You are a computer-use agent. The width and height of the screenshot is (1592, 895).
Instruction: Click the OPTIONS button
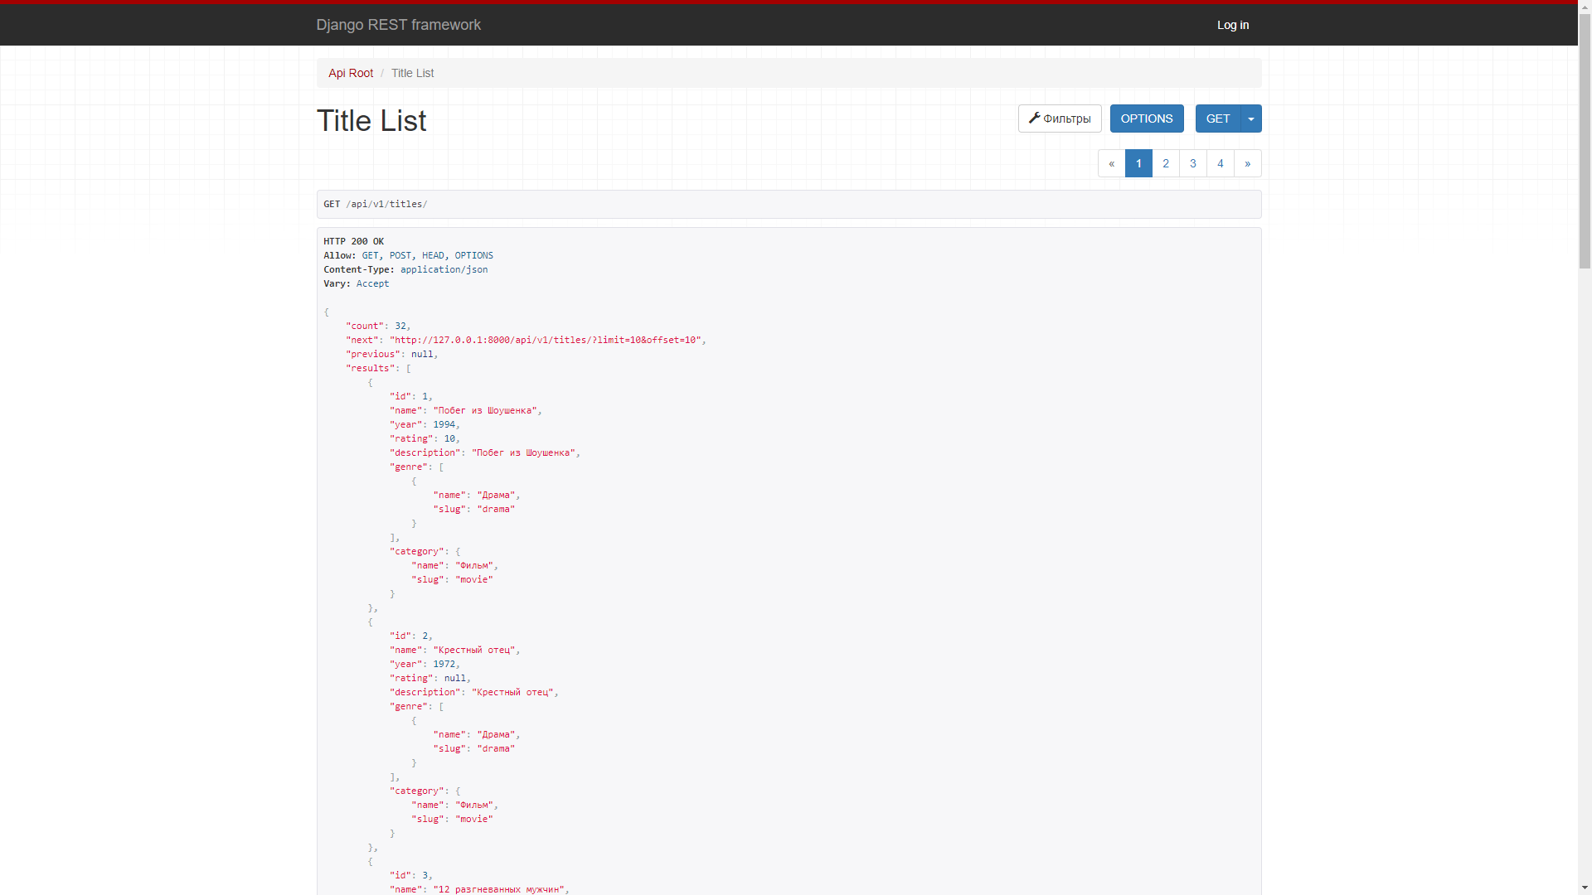click(x=1147, y=119)
